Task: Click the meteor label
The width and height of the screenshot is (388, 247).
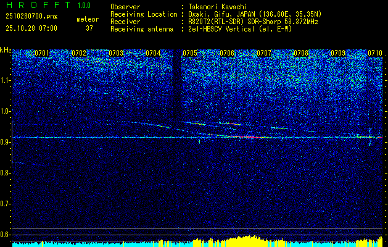Action: coord(88,19)
